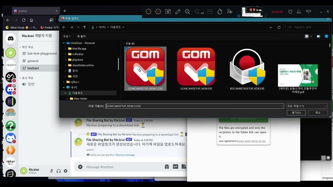This screenshot has width=333, height=187.
Task: Open the view options dropdown arrow
Action: pyautogui.click(x=311, y=36)
